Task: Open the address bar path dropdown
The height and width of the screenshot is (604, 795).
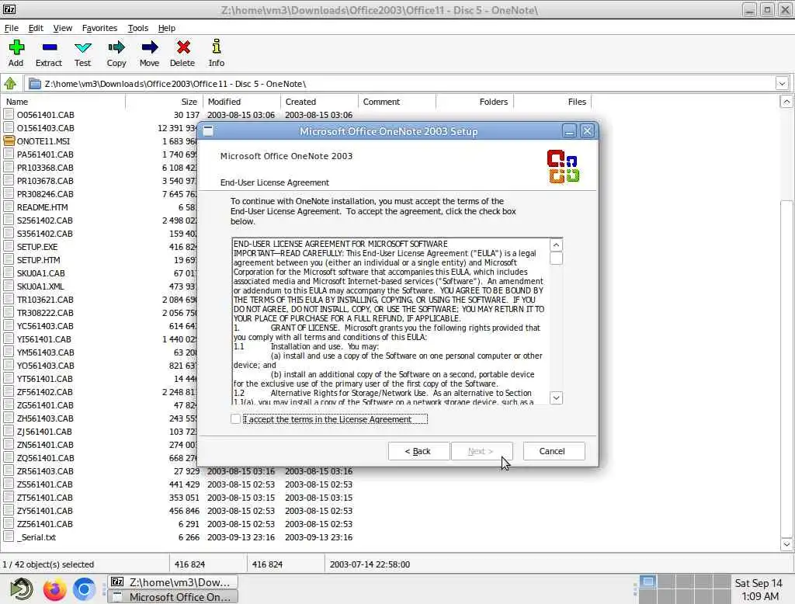Action: click(782, 84)
